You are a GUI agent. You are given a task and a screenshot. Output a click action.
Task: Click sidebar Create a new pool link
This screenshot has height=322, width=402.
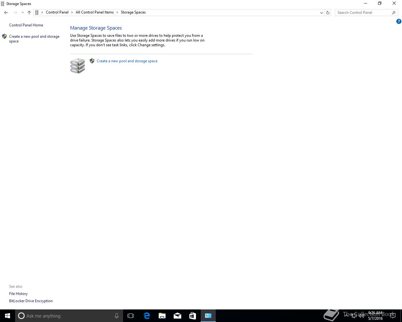[34, 39]
